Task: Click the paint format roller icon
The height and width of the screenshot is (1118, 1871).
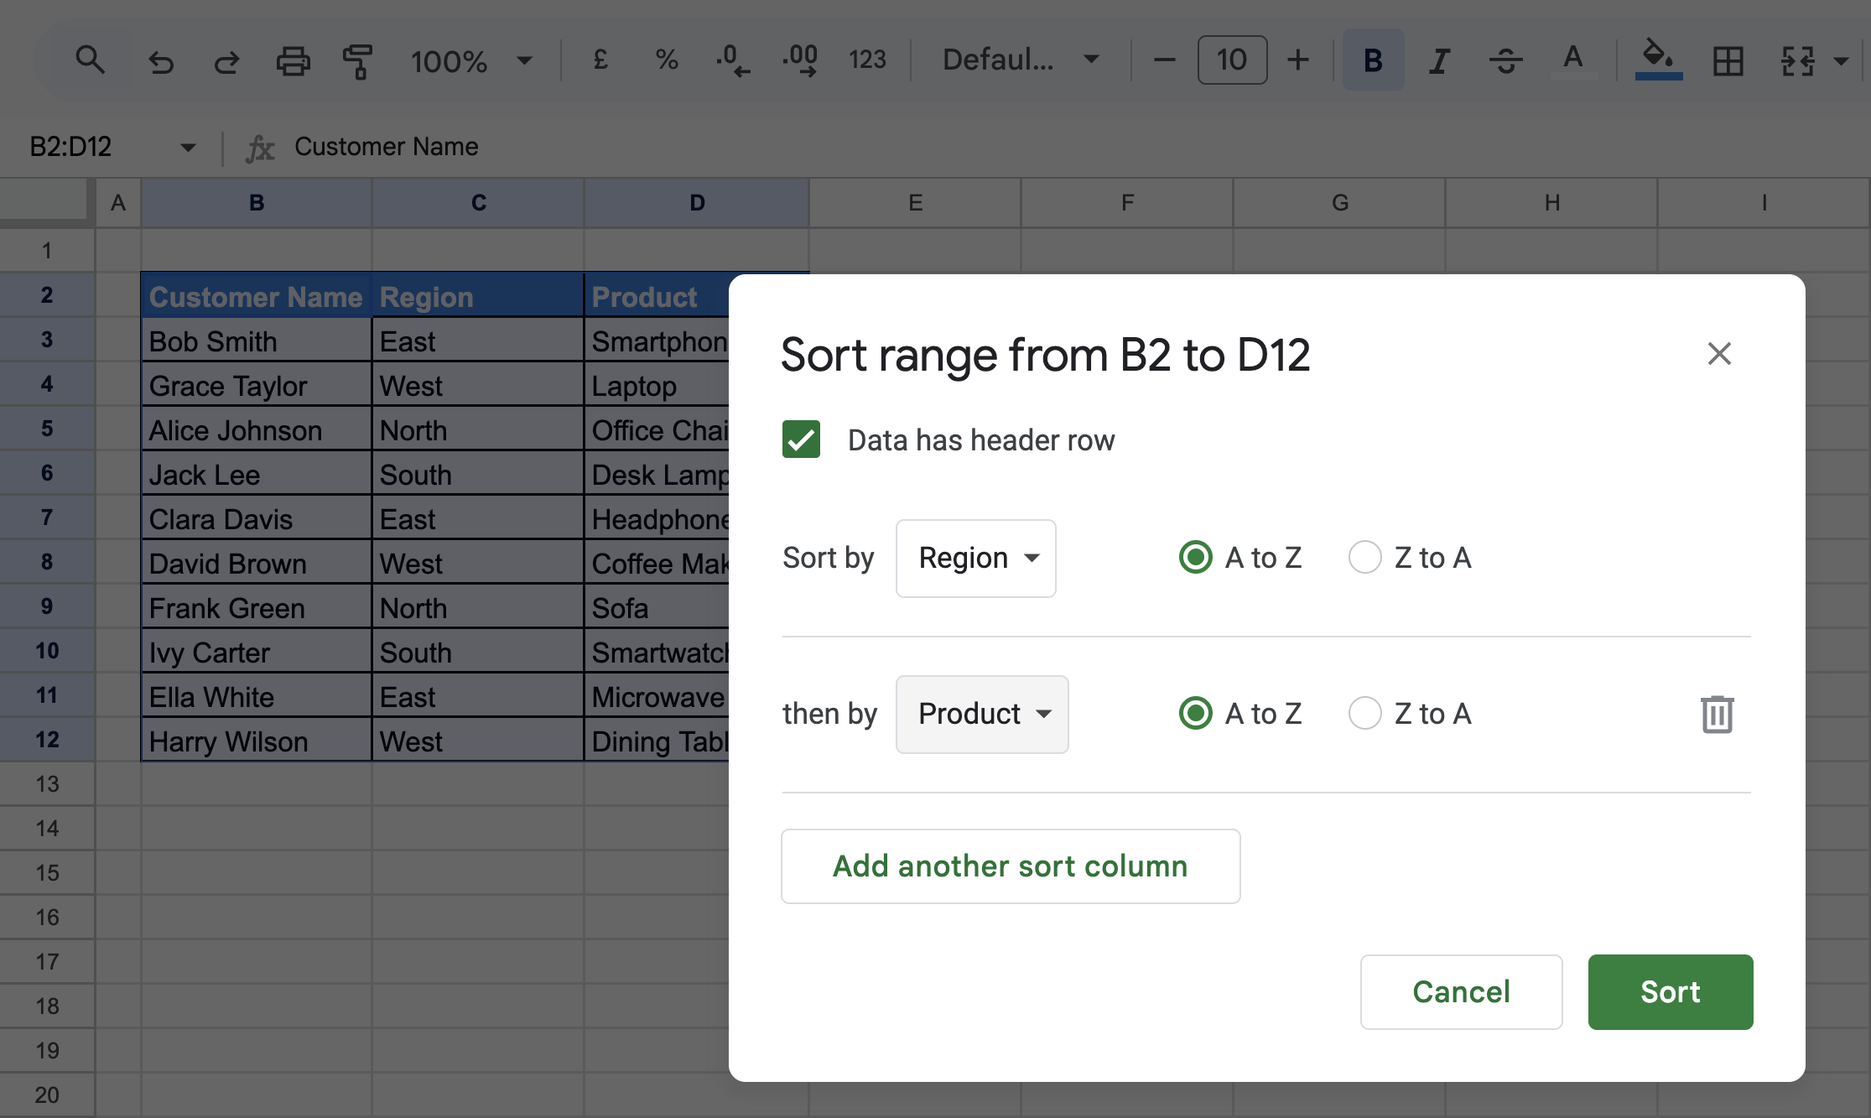Action: pyautogui.click(x=357, y=60)
